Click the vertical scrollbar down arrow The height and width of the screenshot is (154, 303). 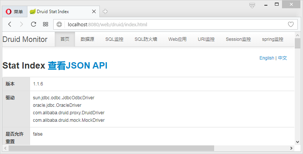point(298,142)
